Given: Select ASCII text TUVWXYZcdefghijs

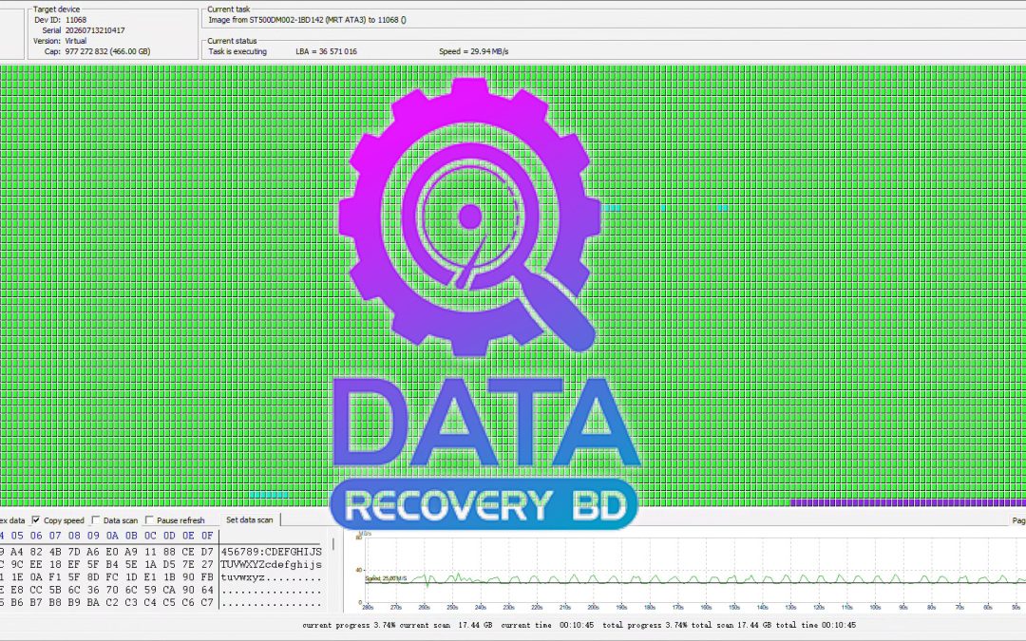Looking at the screenshot, I should tap(271, 564).
